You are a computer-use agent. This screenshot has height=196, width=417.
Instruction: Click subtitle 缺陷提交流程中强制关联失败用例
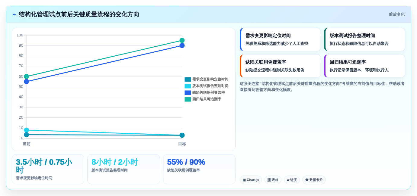(x=275, y=70)
